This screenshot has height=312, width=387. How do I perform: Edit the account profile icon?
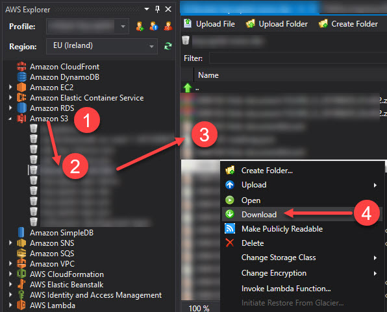(x=154, y=26)
